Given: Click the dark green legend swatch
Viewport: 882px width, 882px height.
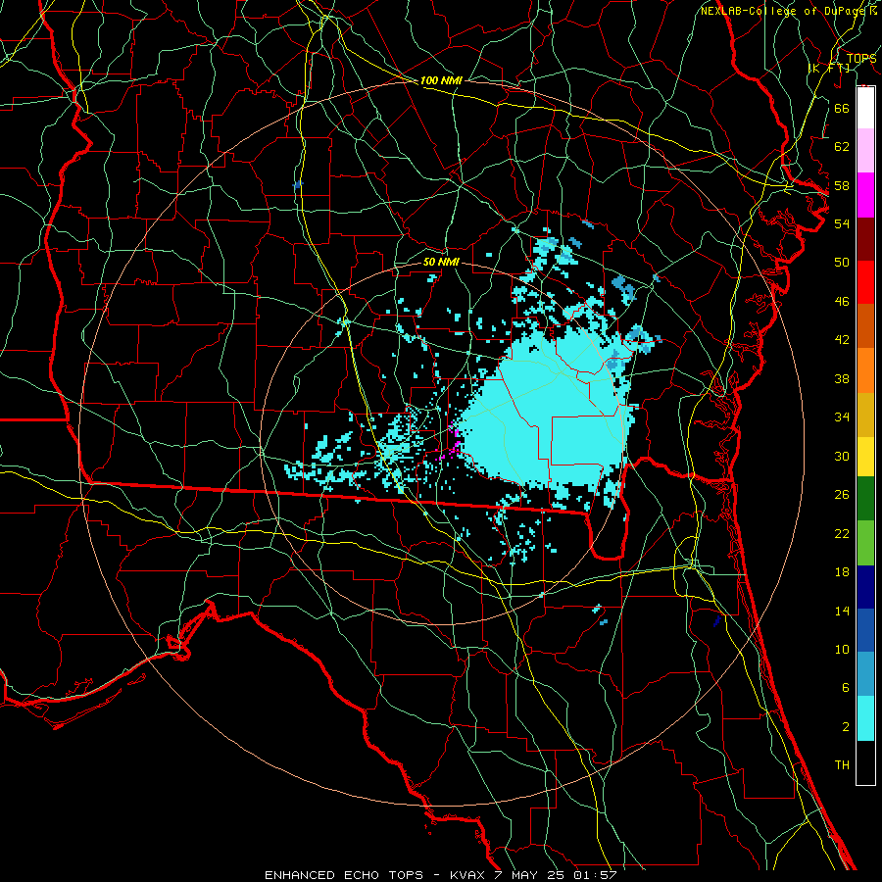Looking at the screenshot, I should 865,499.
